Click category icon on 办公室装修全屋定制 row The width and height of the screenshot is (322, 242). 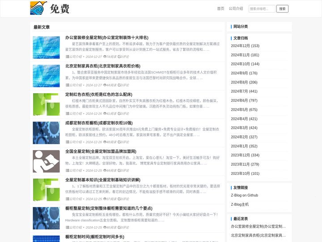coord(67,56)
